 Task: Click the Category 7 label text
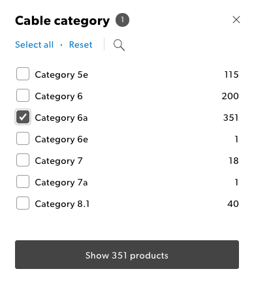click(x=59, y=161)
